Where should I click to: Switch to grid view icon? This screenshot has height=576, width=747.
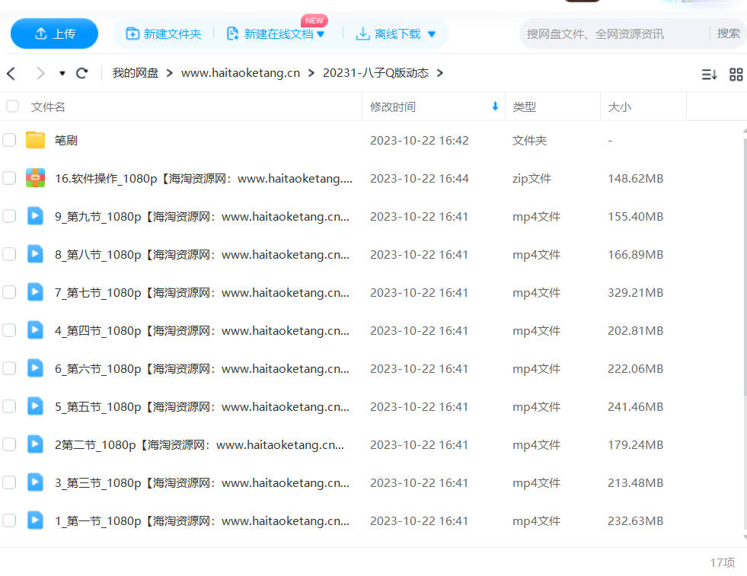[736, 75]
